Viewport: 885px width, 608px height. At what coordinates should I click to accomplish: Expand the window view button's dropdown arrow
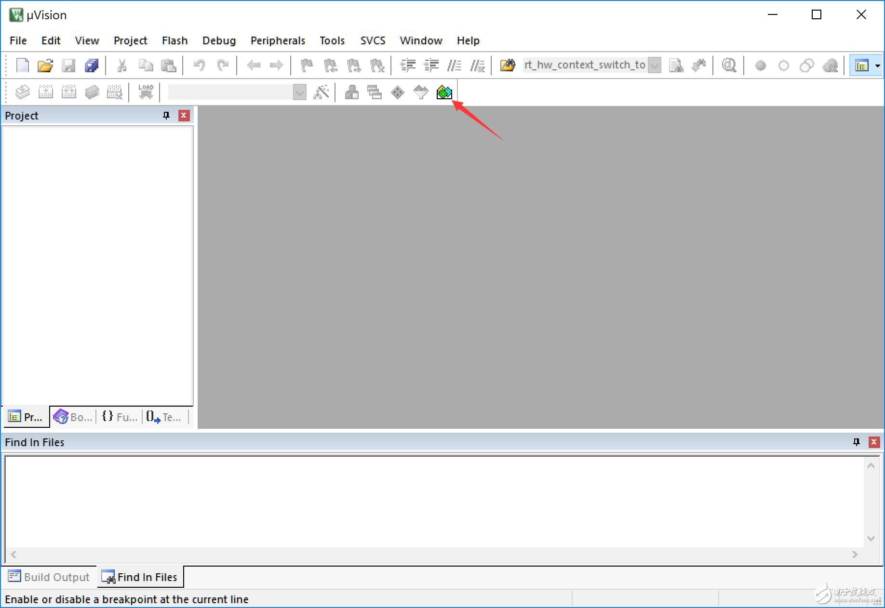[877, 66]
